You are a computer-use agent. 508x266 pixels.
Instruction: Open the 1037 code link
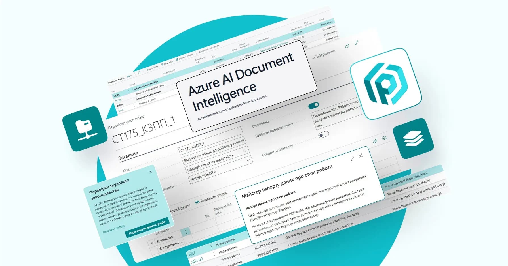pyautogui.click(x=192, y=254)
